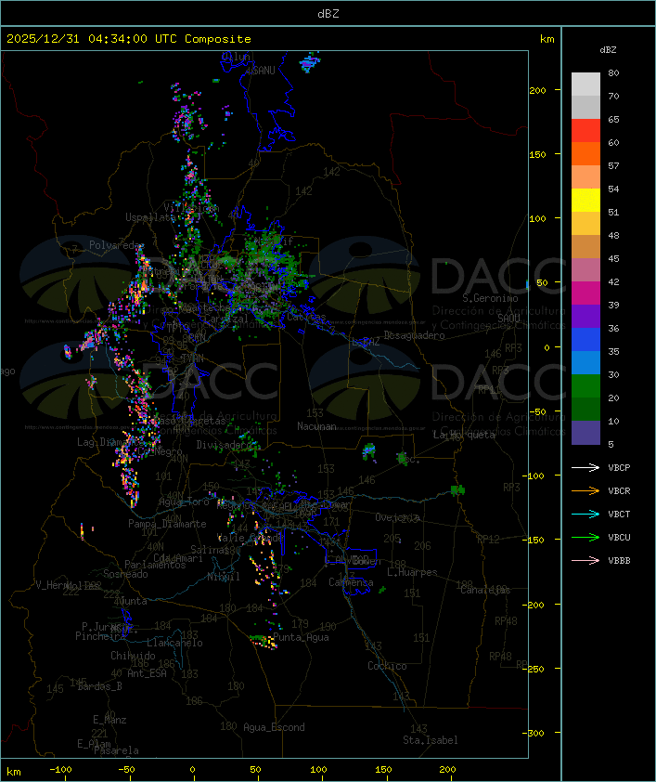Click the pink VBBB arrow icon

[585, 560]
